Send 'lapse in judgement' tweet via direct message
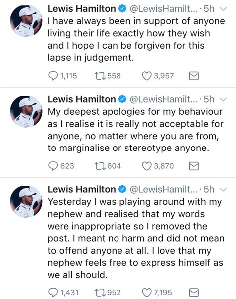 (194, 76)
